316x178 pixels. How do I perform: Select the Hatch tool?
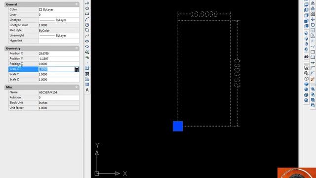(87, 68)
